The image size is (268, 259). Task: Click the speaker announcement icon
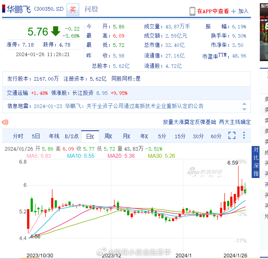pyautogui.click(x=5, y=122)
